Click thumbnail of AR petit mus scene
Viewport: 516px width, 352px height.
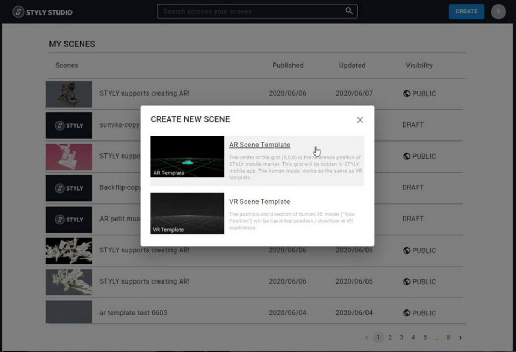(69, 220)
